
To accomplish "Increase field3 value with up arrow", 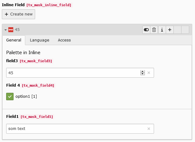I will [x=142, y=71].
